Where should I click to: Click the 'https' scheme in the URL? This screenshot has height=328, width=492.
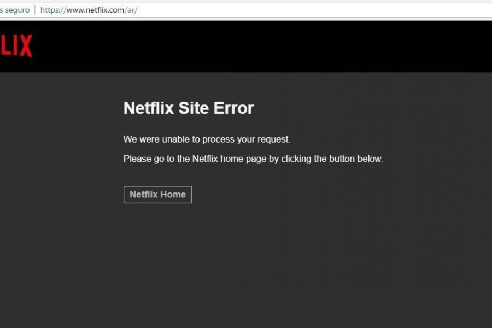[x=50, y=10]
